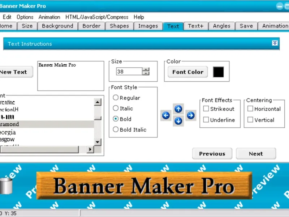The width and height of the screenshot is (289, 217).
Task: Select the Glasgow font in the list
Action: tap(47, 139)
